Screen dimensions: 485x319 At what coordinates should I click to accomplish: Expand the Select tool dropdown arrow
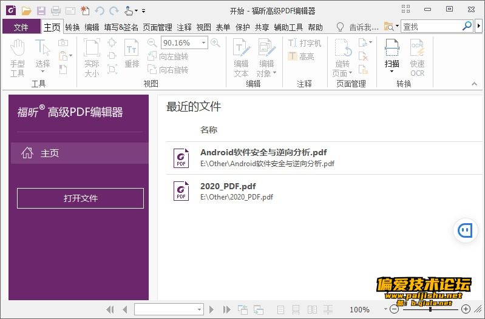[x=42, y=72]
